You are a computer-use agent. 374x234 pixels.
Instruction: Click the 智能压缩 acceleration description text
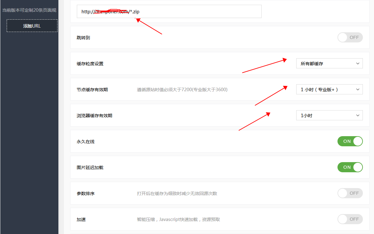[178, 219]
